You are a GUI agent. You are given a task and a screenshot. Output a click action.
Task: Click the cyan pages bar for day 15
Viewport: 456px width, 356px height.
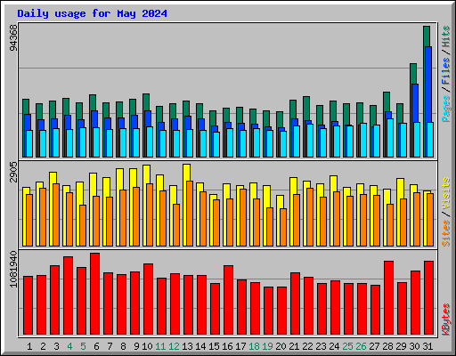pyautogui.click(x=216, y=144)
